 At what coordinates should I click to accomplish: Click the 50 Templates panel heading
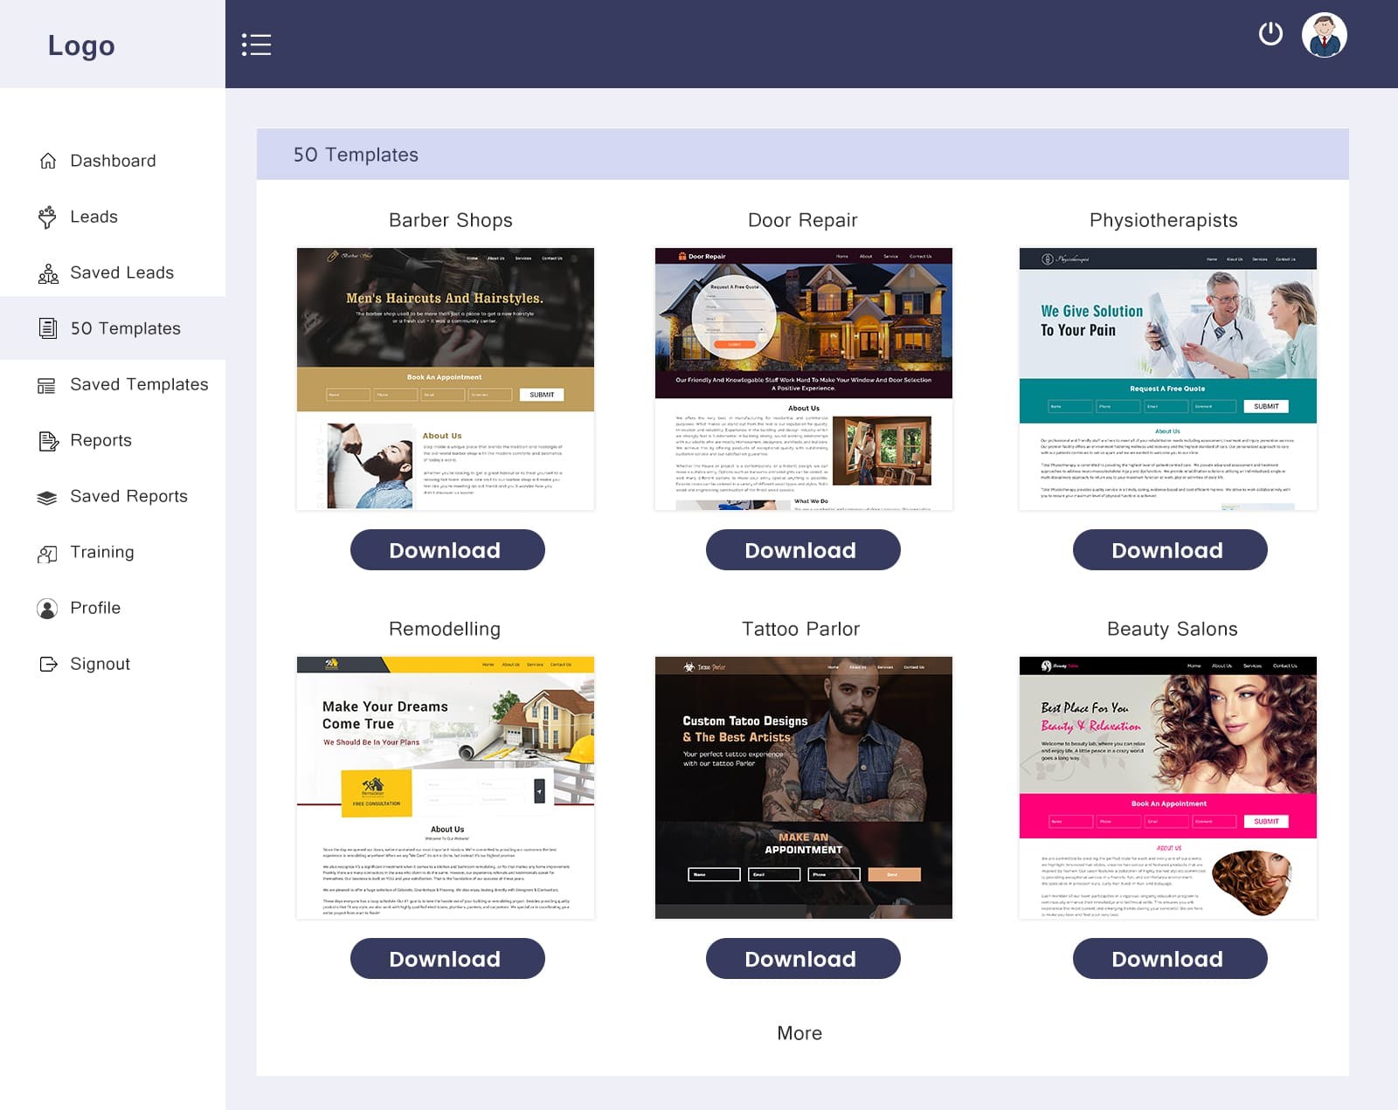356,155
